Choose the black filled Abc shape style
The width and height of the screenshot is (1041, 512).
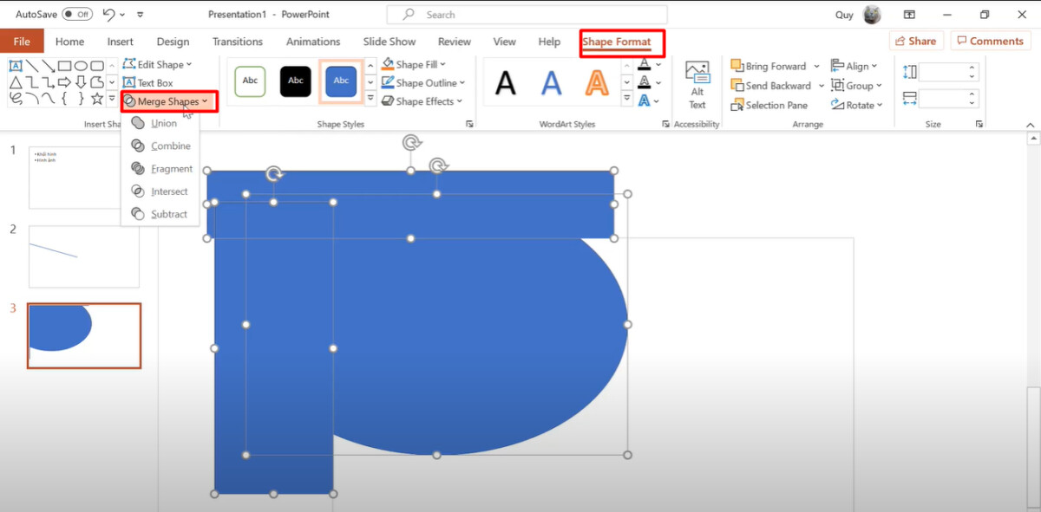coord(295,81)
